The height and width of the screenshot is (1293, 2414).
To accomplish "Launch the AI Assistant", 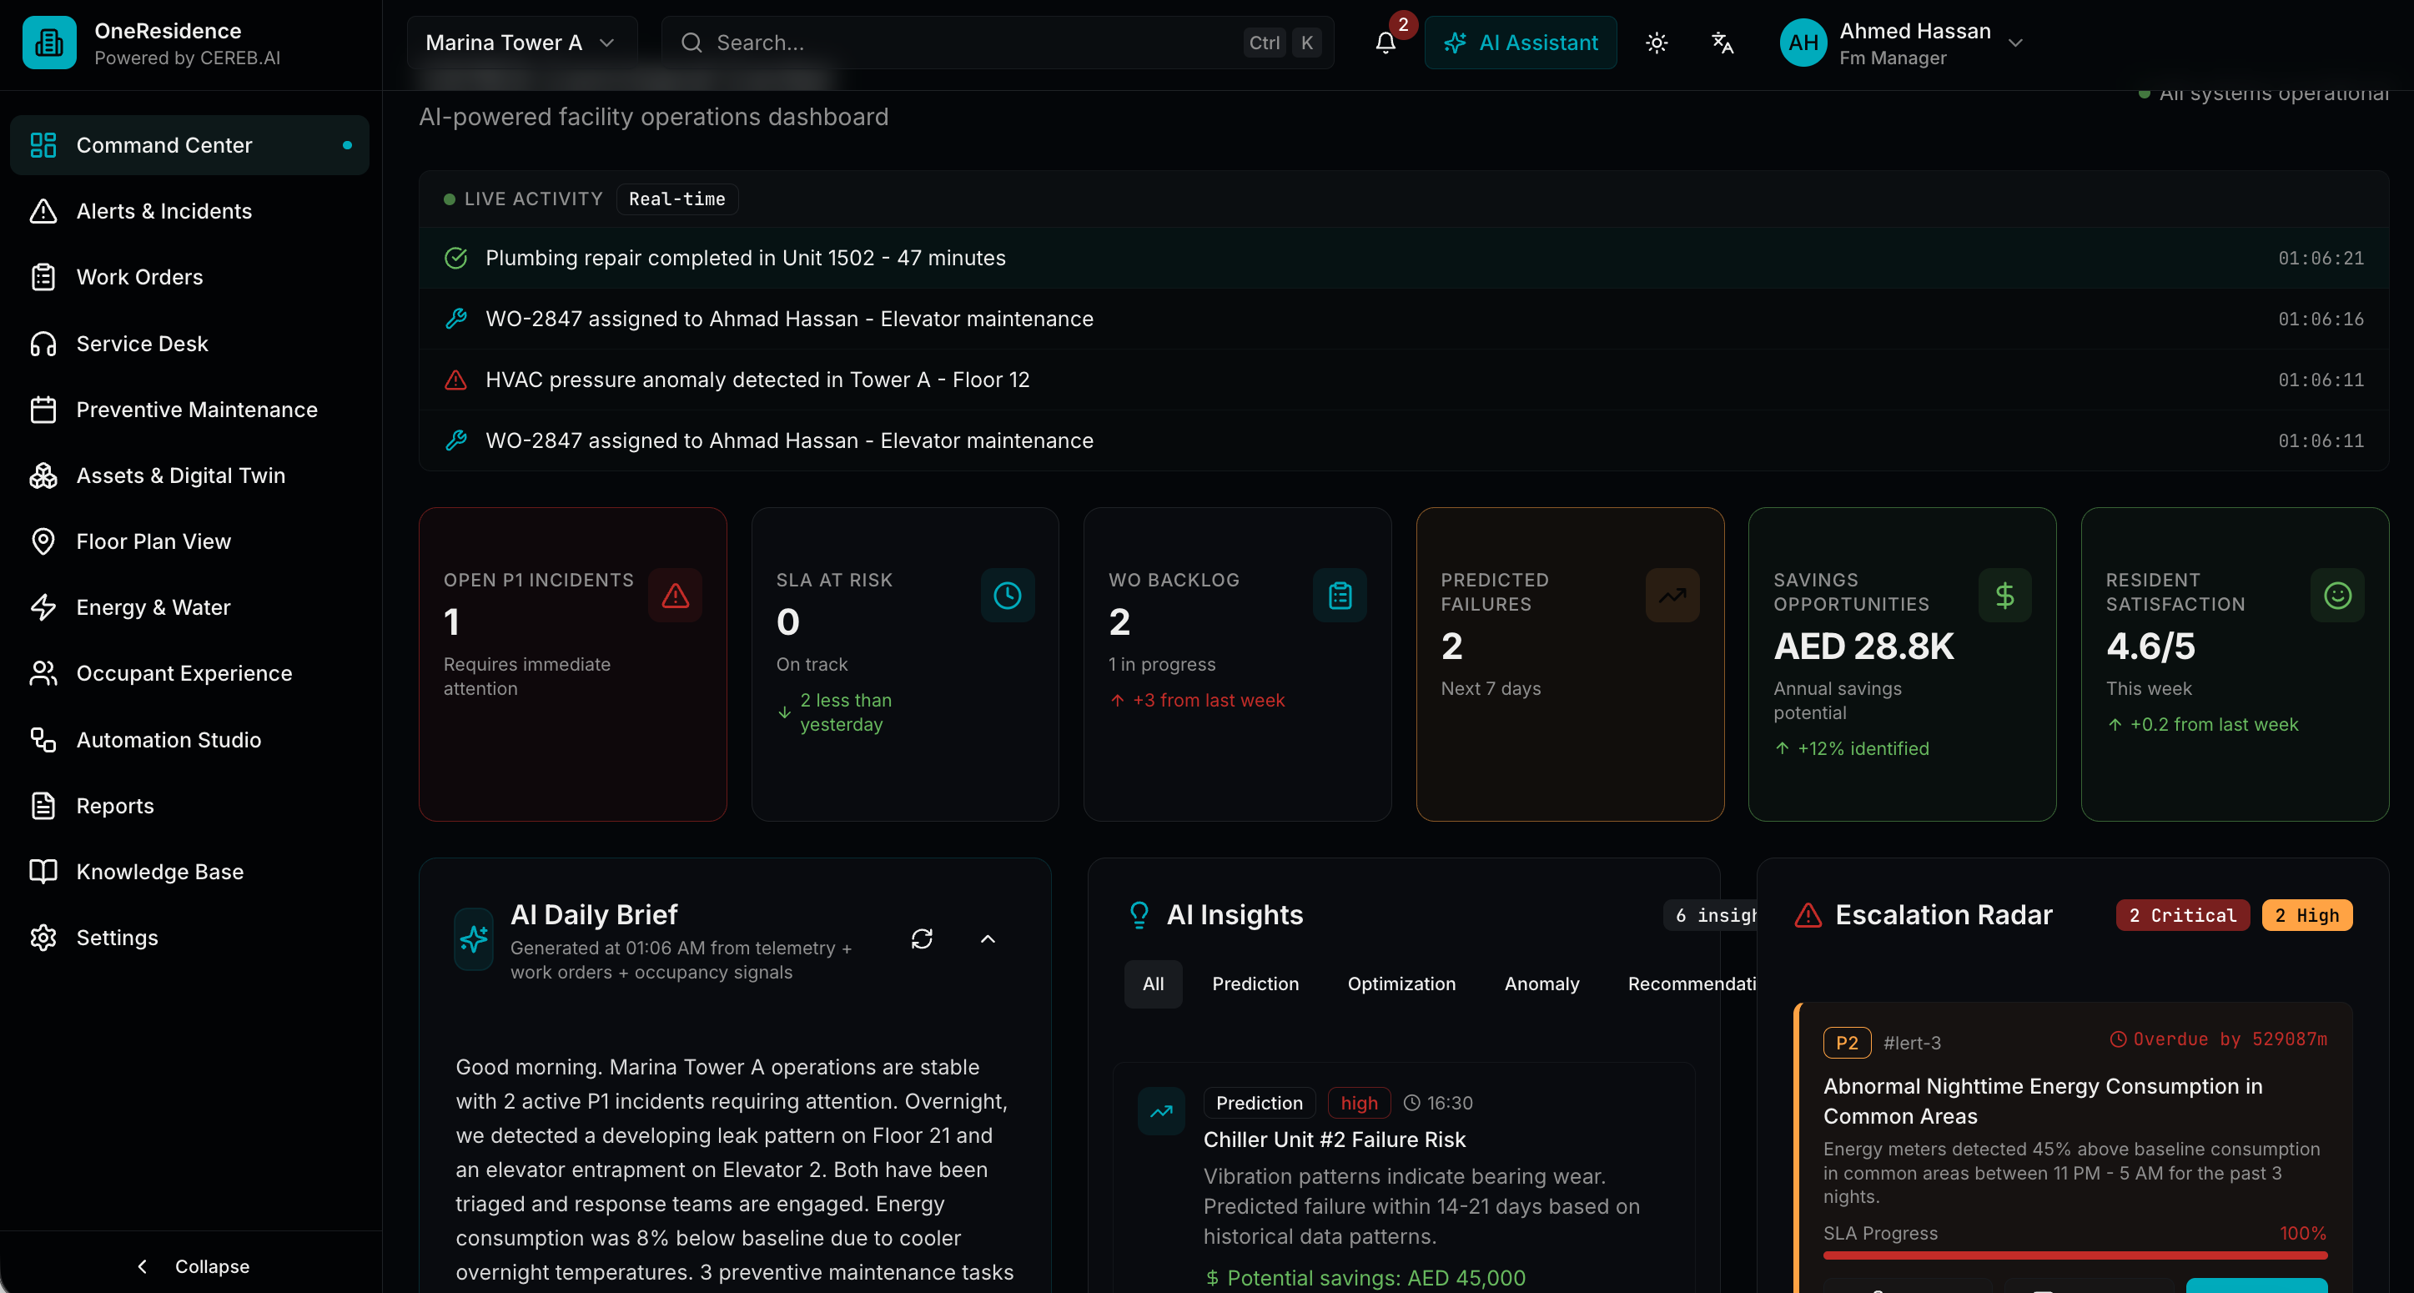I will point(1520,43).
